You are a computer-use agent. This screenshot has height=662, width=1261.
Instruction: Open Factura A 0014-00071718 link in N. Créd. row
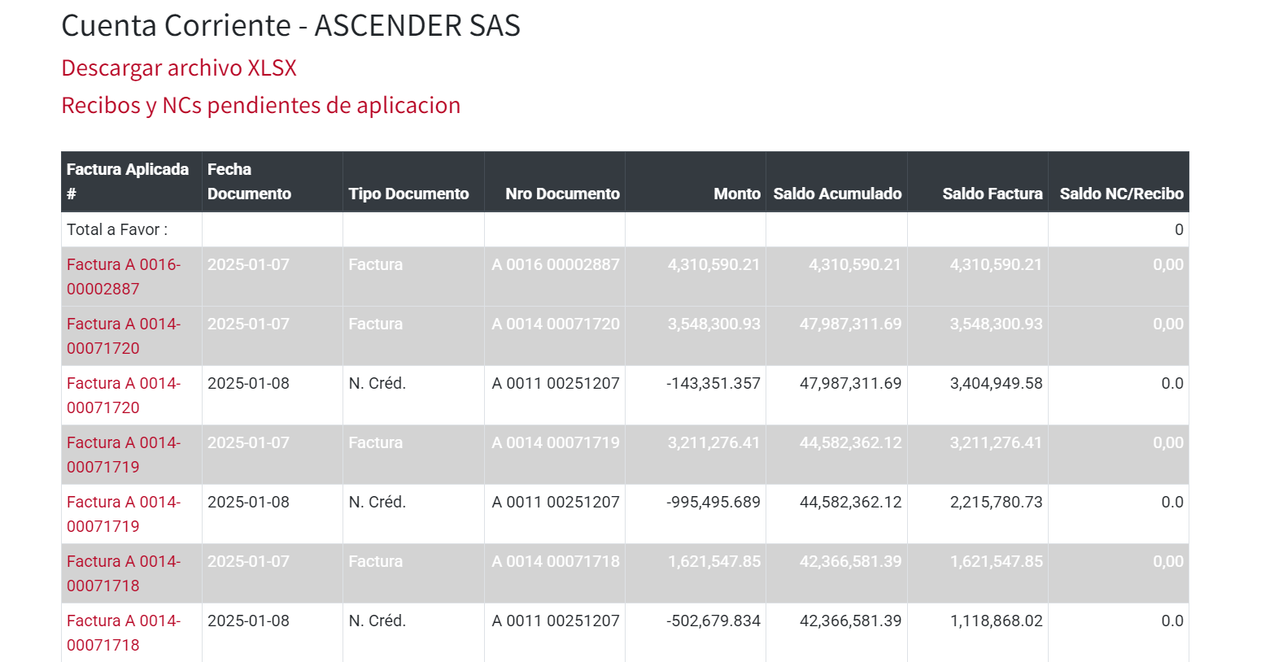coord(123,633)
